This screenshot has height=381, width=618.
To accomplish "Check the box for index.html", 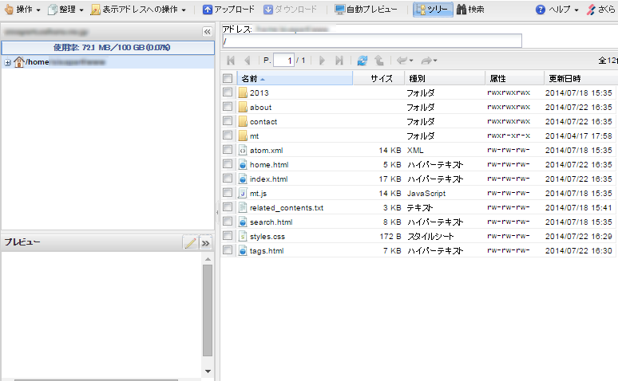I will 228,179.
